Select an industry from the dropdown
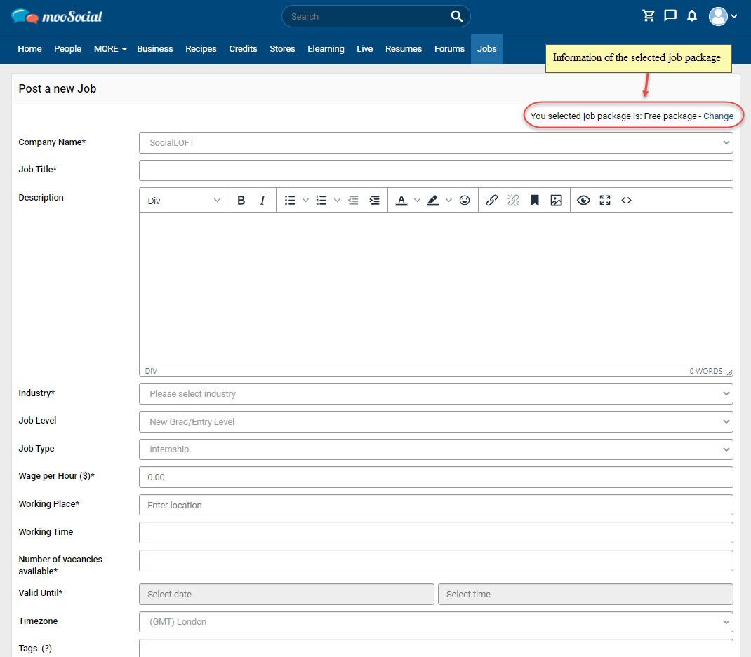Viewport: 751px width, 657px height. click(436, 394)
